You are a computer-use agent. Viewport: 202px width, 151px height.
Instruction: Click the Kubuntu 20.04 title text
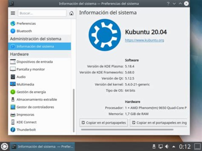146,32
